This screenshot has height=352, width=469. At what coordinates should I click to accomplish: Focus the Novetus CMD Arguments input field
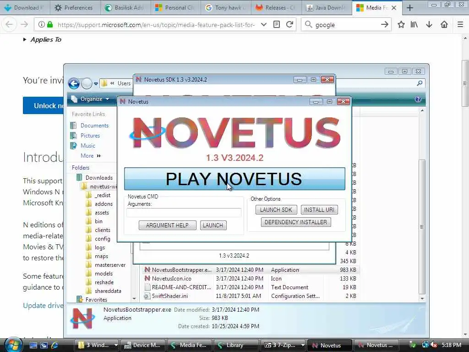click(x=184, y=212)
